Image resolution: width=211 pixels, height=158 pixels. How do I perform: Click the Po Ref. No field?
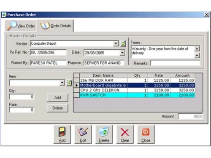[x=48, y=53]
